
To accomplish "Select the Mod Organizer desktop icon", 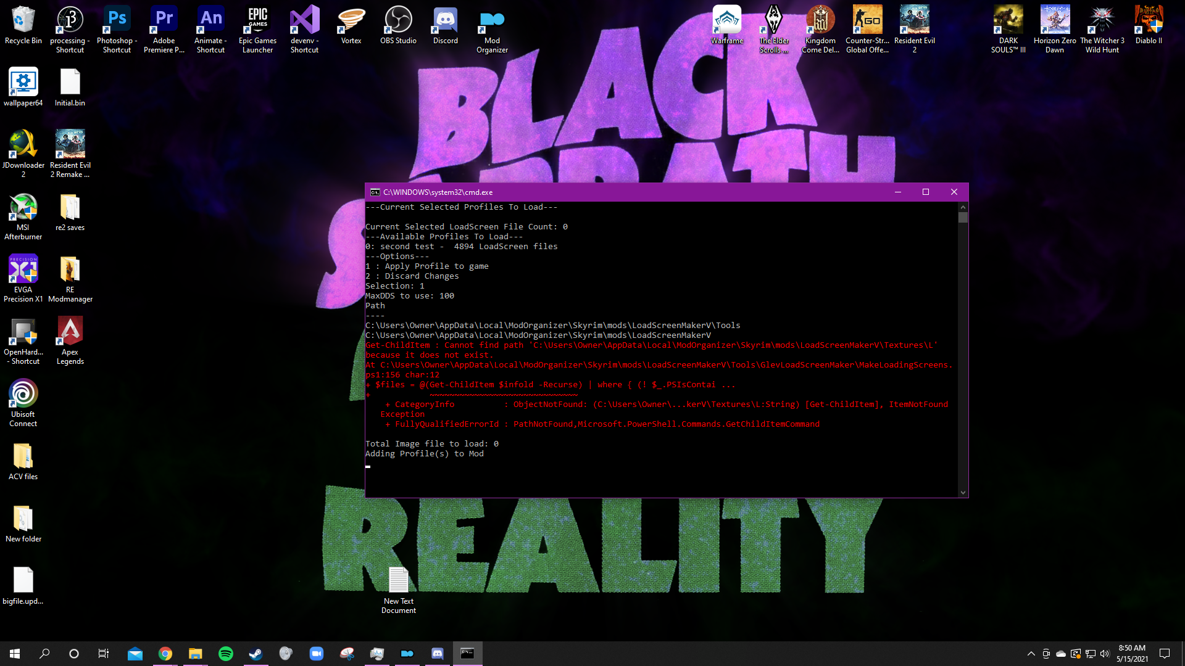I will [493, 30].
